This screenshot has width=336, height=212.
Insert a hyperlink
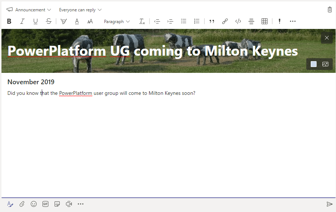point(225,21)
